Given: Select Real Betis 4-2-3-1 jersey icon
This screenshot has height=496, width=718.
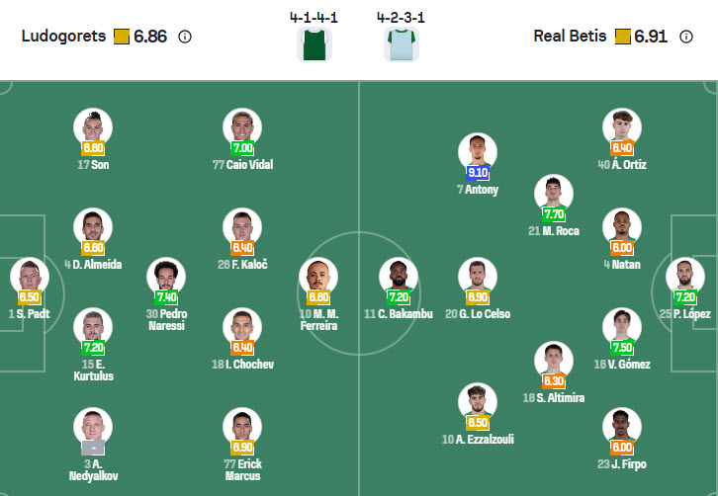Looking at the screenshot, I should tap(401, 44).
